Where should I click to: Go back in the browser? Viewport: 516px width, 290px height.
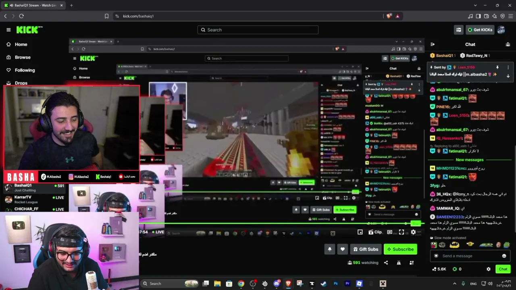6,16
